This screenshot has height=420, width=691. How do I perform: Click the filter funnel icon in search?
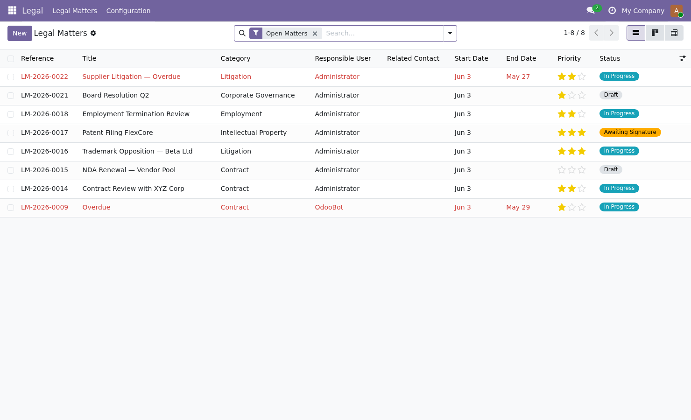[x=256, y=33]
